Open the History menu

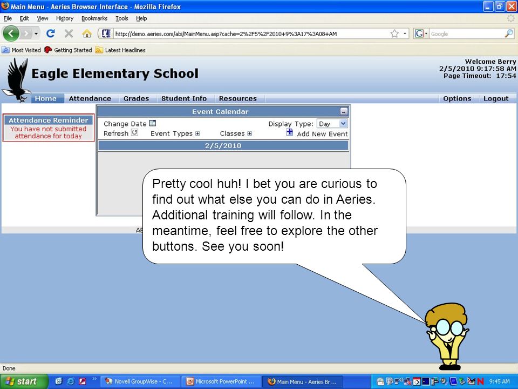point(65,18)
